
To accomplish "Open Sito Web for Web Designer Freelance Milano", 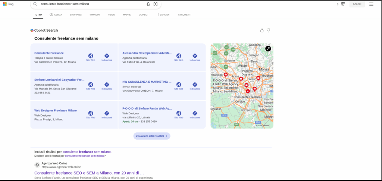I will [91, 115].
